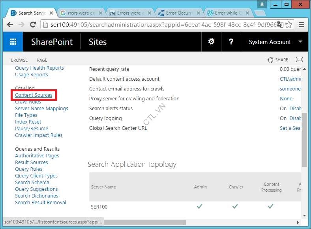This screenshot has height=229, width=311.
Task: Click the browser back arrow
Action: pos(10,24)
